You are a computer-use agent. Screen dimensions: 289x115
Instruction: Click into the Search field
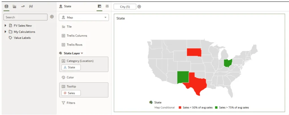pos(25,17)
